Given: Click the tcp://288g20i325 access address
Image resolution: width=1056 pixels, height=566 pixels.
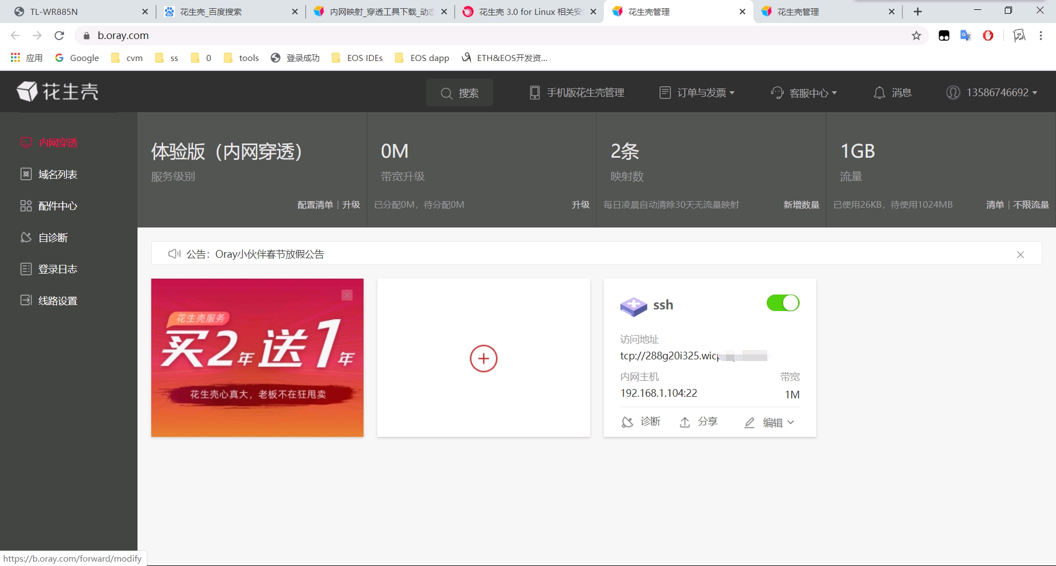Looking at the screenshot, I should [694, 356].
